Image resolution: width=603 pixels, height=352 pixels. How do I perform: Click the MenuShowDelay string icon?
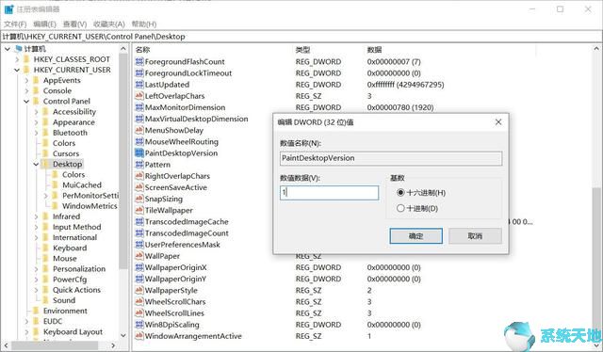(x=139, y=130)
